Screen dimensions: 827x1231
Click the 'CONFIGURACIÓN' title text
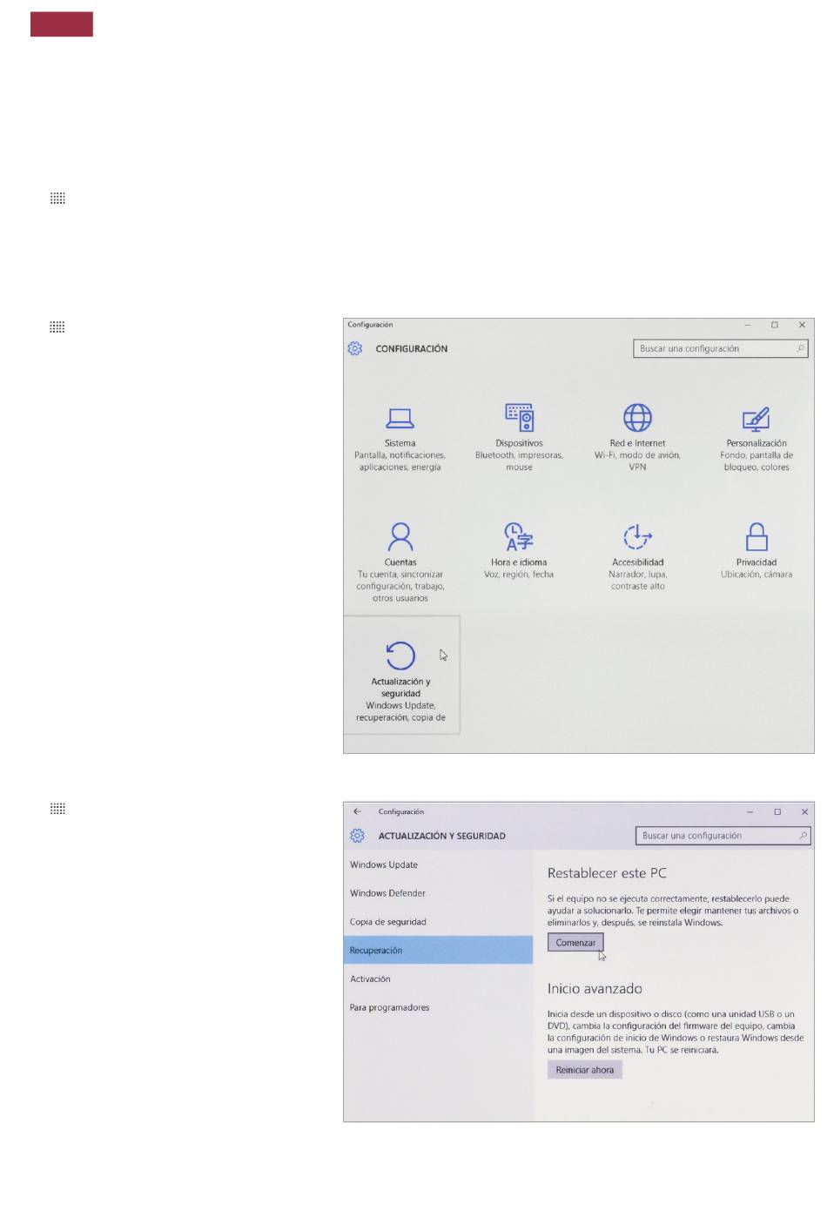[x=411, y=348]
